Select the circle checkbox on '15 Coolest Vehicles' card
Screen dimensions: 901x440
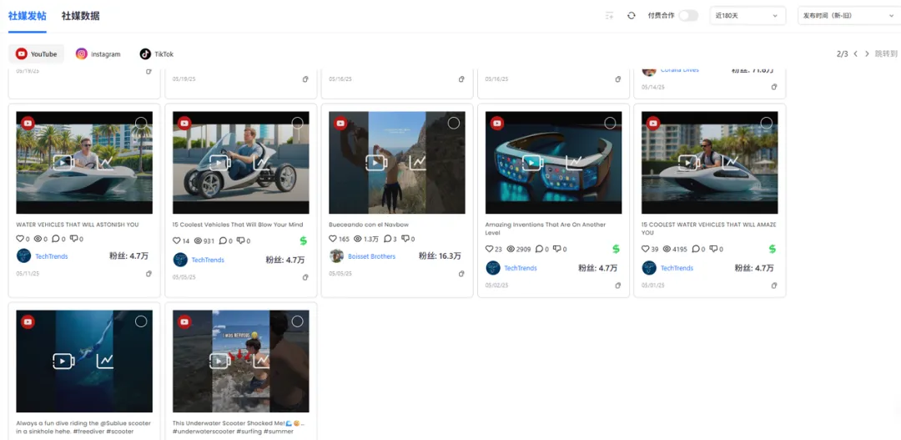click(297, 123)
